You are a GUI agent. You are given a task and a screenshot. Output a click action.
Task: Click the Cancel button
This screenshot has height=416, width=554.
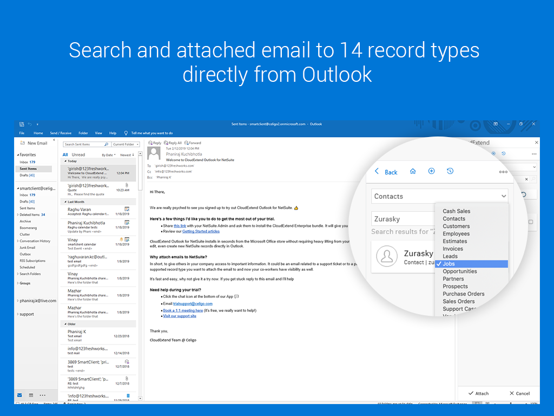(x=519, y=393)
